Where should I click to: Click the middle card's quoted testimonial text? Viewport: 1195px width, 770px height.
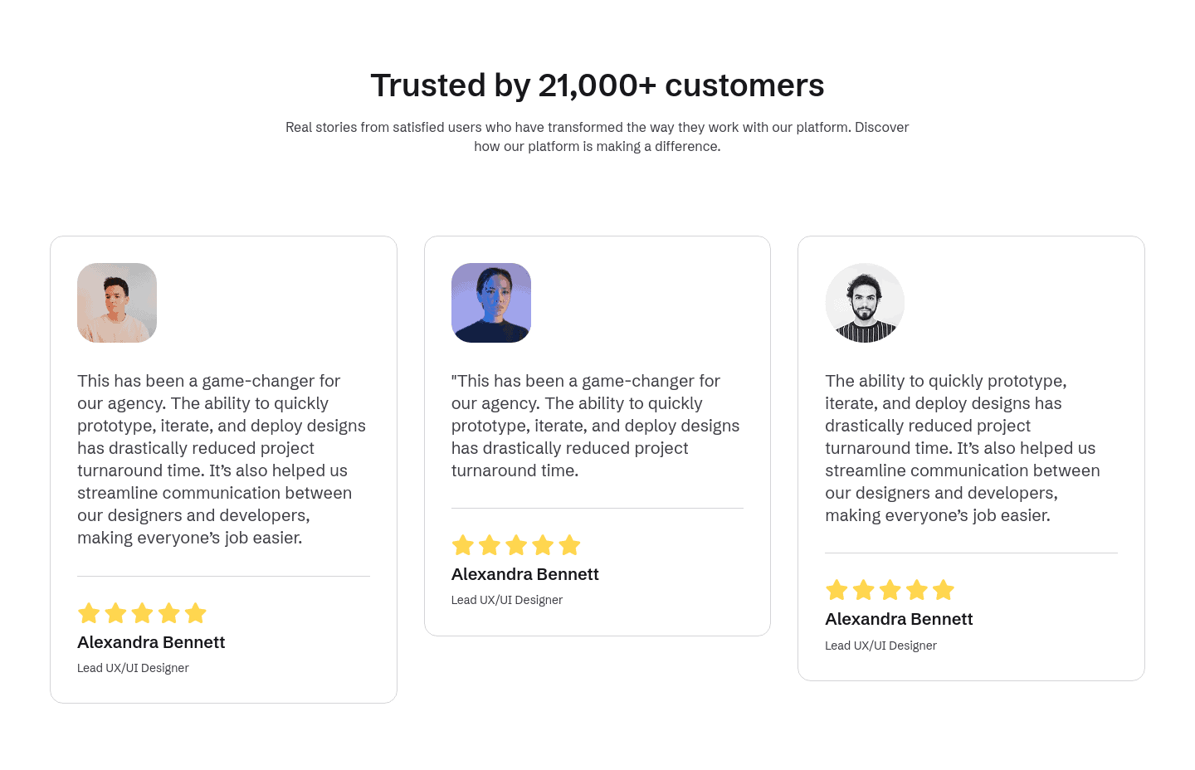[596, 426]
